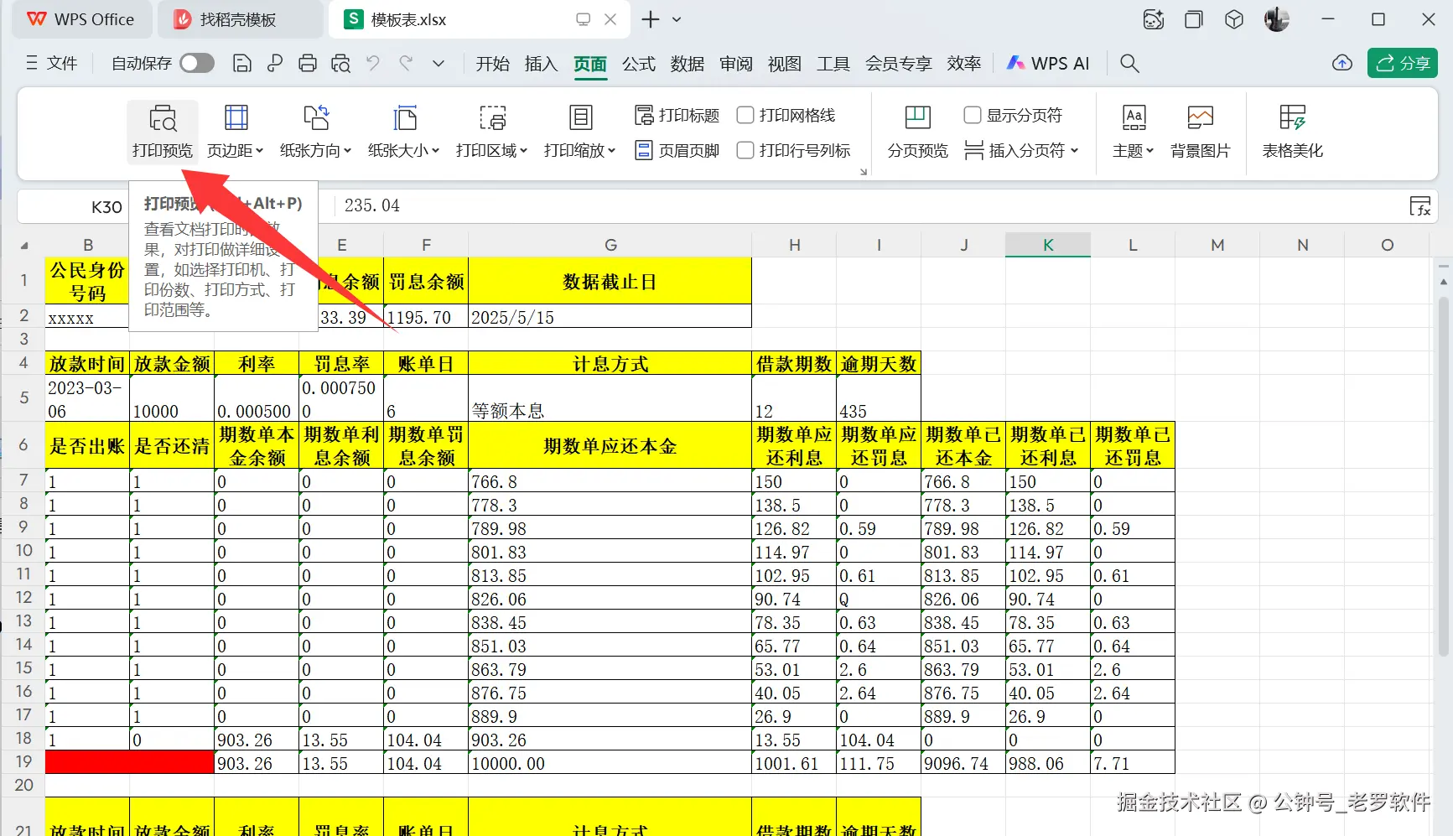This screenshot has width=1453, height=836.
Task: Open Print Scaling (打印缩放) dropdown
Action: (580, 131)
